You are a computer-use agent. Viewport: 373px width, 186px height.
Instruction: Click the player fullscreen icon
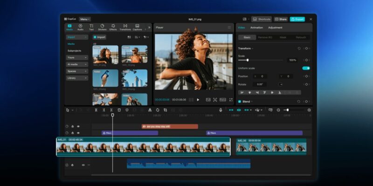click(x=231, y=100)
